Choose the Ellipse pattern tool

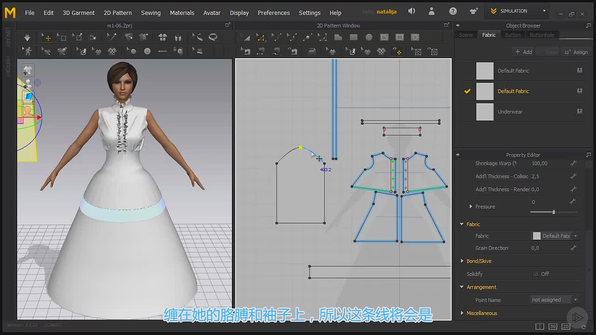pos(369,37)
